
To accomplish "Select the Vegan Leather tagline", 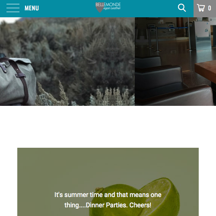I will 112,8.
